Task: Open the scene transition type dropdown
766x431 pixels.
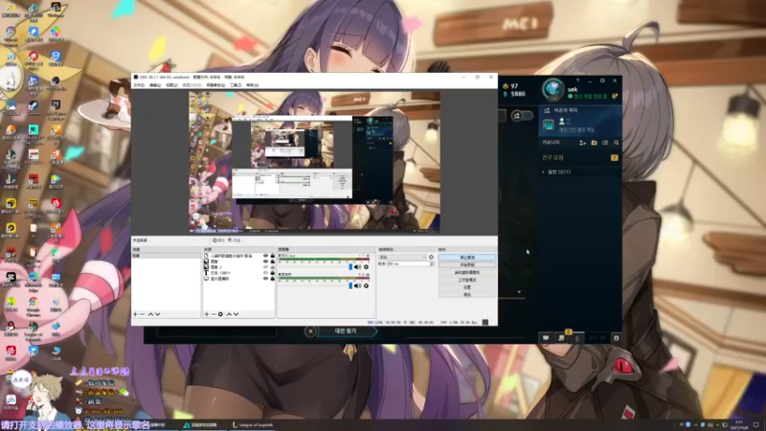Action: click(402, 257)
